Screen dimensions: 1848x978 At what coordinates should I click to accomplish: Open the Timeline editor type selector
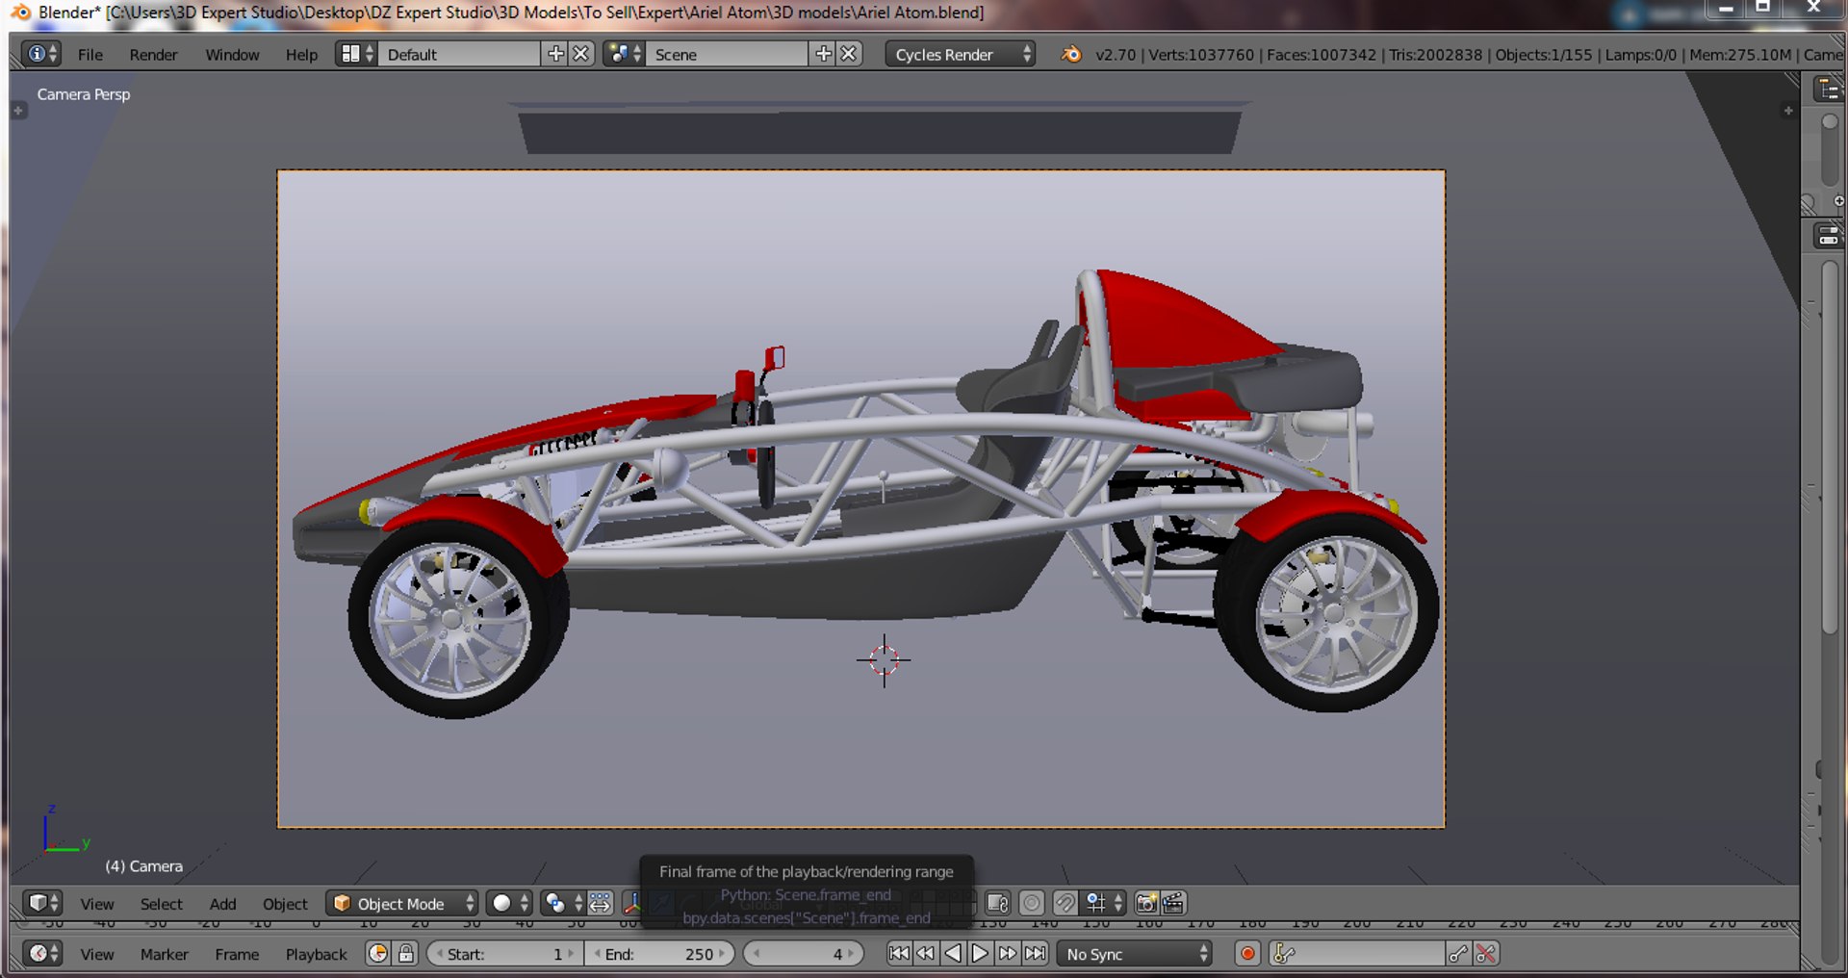(x=42, y=953)
